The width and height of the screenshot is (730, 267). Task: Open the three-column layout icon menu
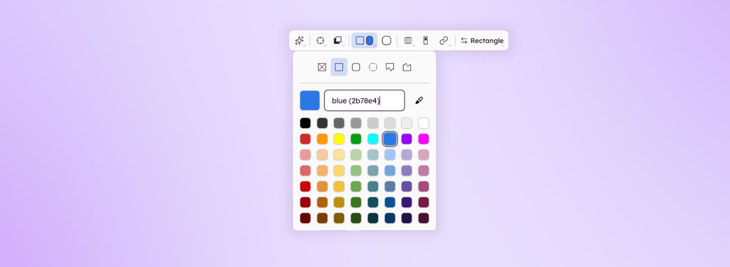(409, 41)
